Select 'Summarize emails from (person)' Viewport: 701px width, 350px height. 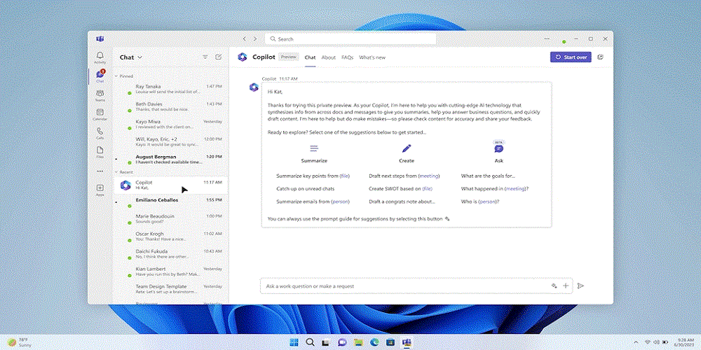click(313, 202)
